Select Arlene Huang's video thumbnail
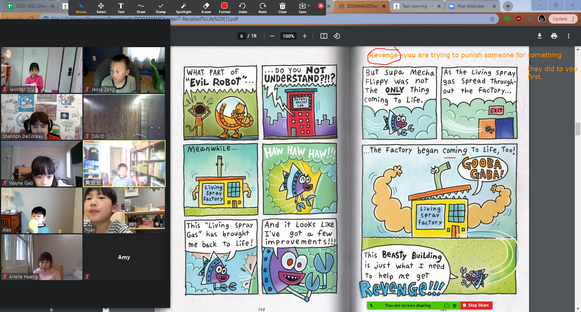Image resolution: width=581 pixels, height=312 pixels. [42, 257]
